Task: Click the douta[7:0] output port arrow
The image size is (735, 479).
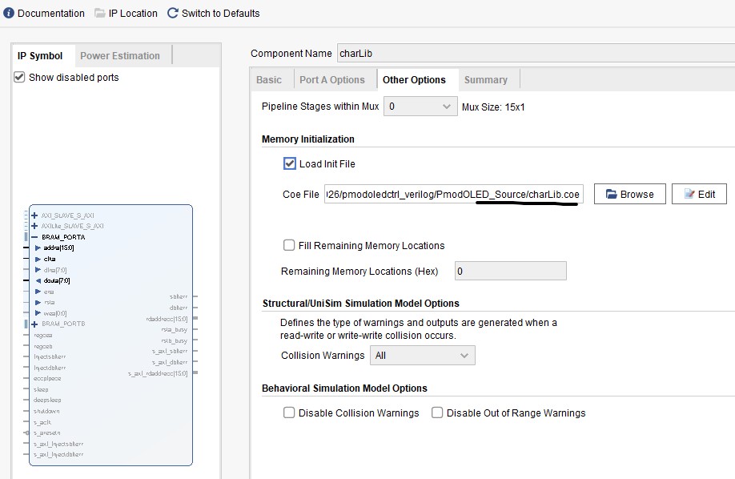Action: coord(38,280)
